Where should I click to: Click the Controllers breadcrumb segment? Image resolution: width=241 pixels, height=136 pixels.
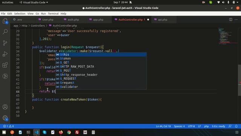coord(38,26)
